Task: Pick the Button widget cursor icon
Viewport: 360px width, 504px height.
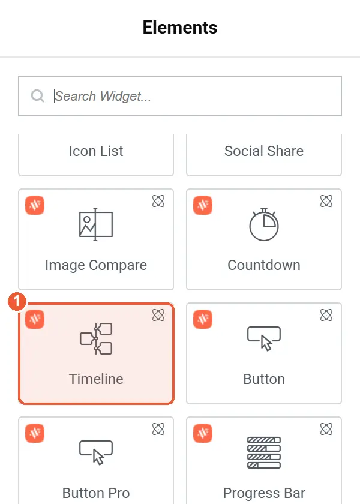Action: [x=264, y=338]
